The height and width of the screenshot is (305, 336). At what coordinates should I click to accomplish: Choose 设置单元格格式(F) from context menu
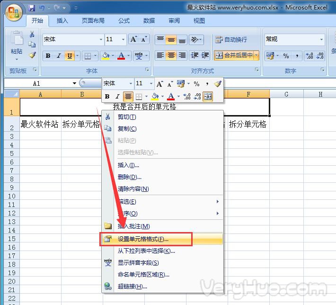tap(162, 239)
